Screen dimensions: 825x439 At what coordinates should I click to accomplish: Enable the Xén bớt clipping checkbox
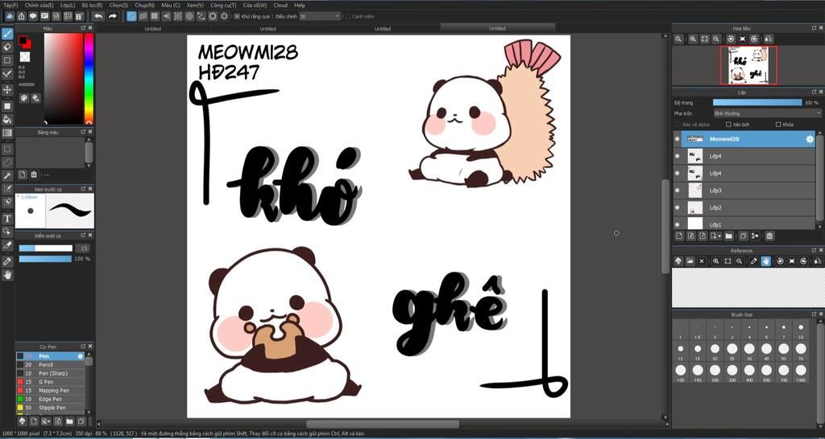pos(728,125)
